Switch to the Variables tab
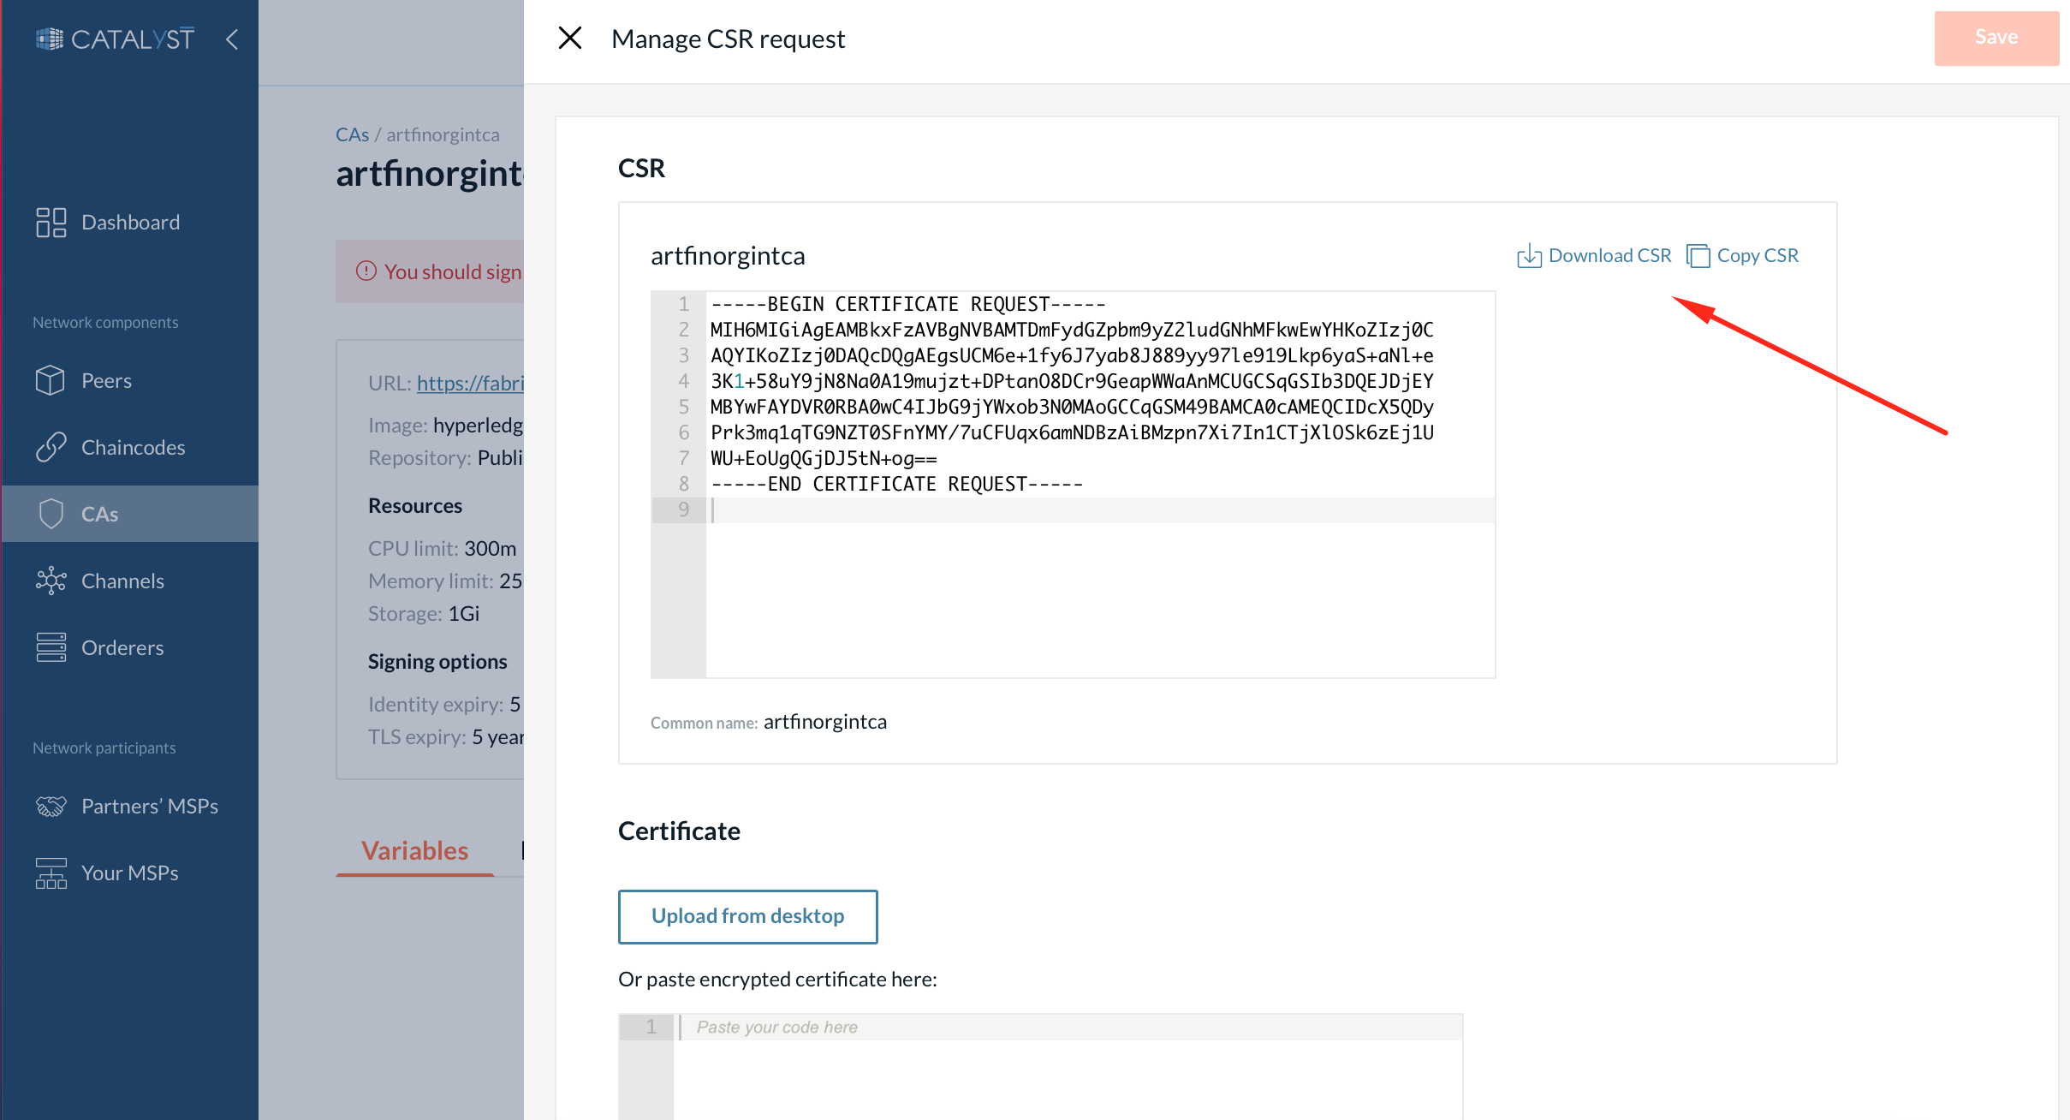 (x=414, y=849)
